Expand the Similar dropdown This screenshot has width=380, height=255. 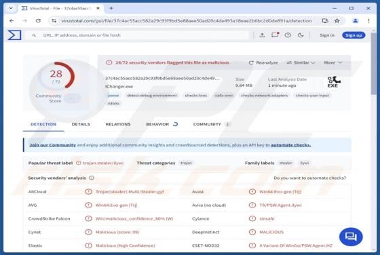(x=301, y=62)
